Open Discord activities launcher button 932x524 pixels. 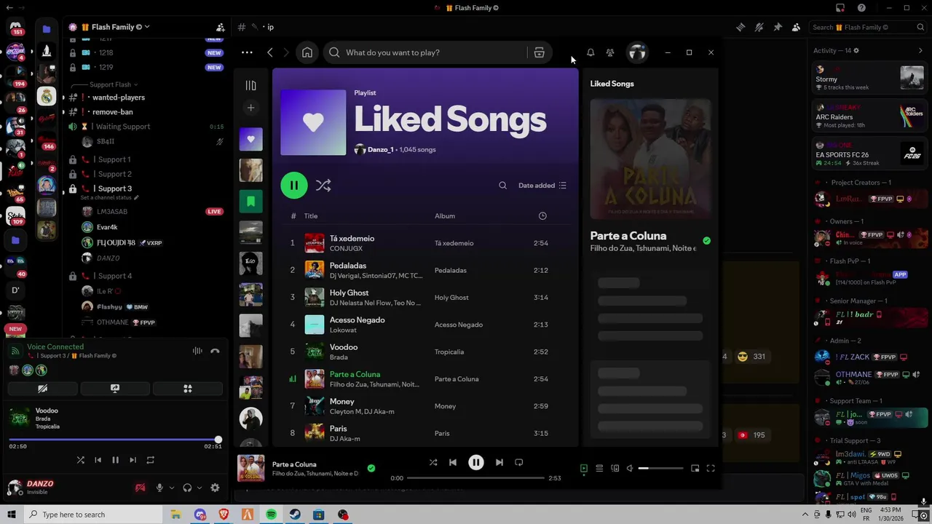tap(187, 389)
